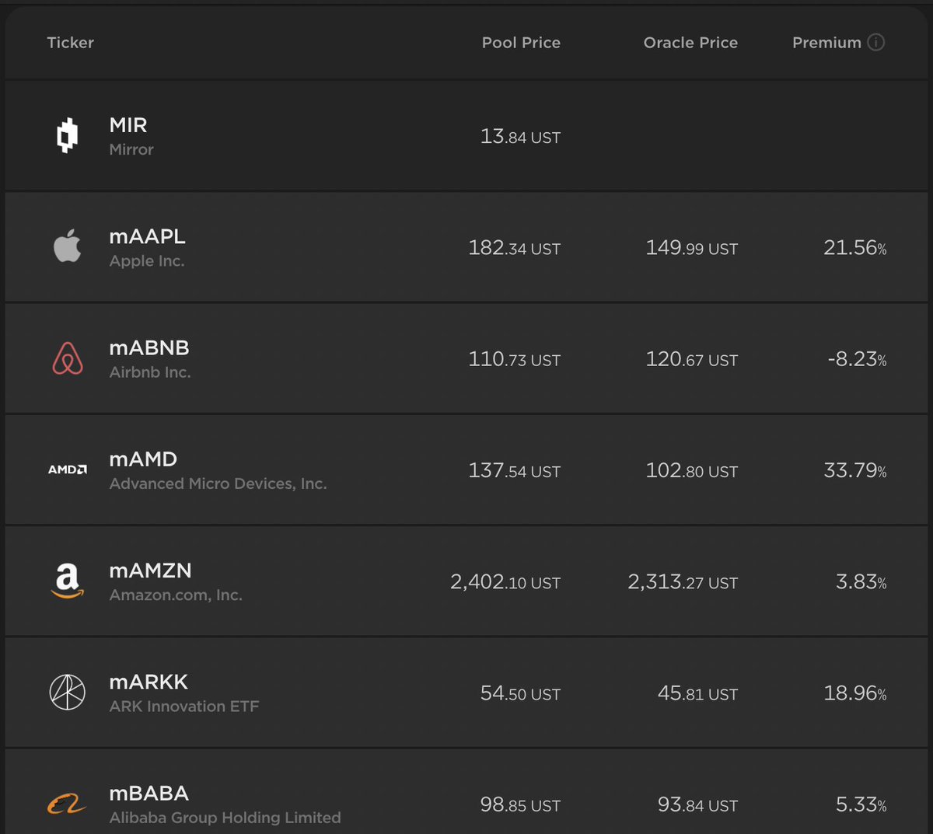Click mAMZN premium 3.83%
Image resolution: width=933 pixels, height=834 pixels.
point(861,582)
